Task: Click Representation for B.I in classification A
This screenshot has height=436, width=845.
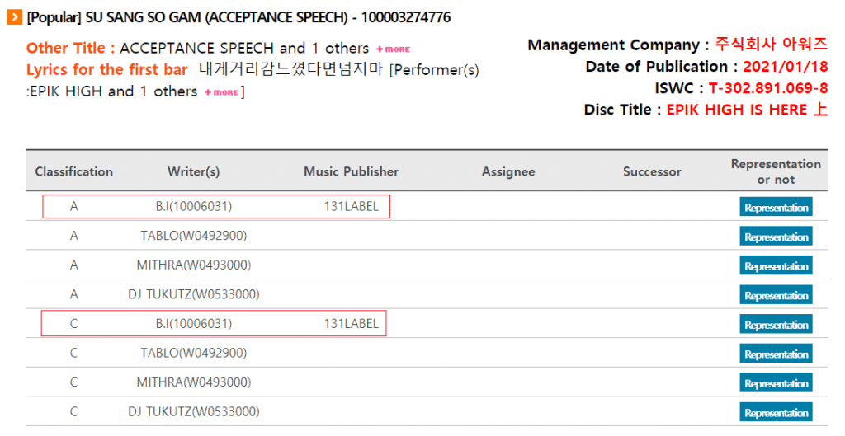Action: click(x=776, y=208)
